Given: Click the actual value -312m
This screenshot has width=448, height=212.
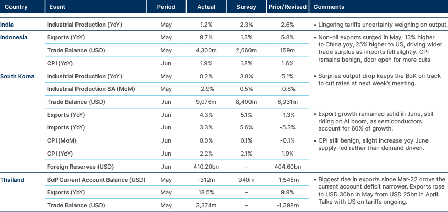Looking at the screenshot, I should [206, 180].
